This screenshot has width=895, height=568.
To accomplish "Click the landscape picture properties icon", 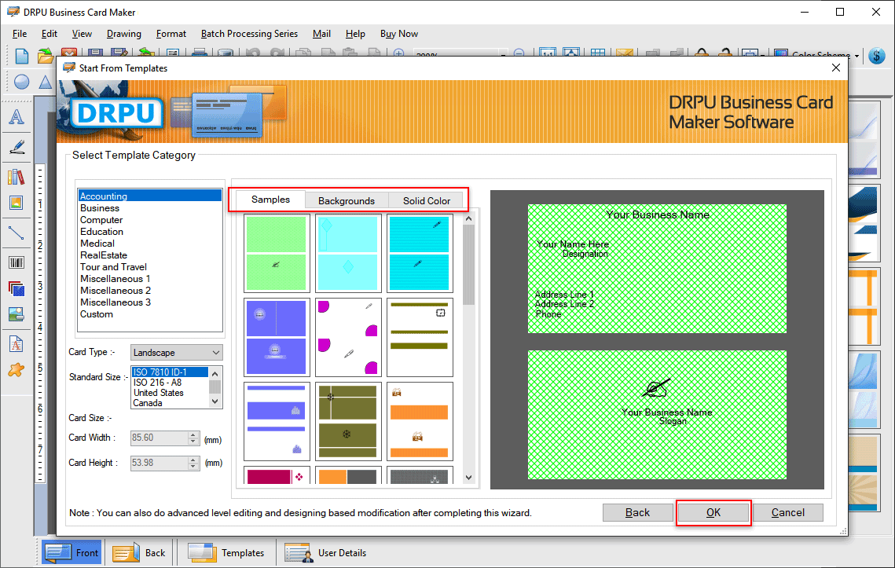I will point(17,314).
